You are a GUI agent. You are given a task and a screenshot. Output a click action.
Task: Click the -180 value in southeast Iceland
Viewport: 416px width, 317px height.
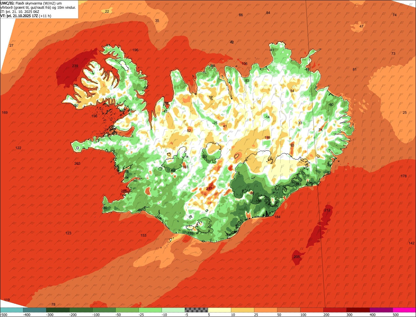(258, 201)
